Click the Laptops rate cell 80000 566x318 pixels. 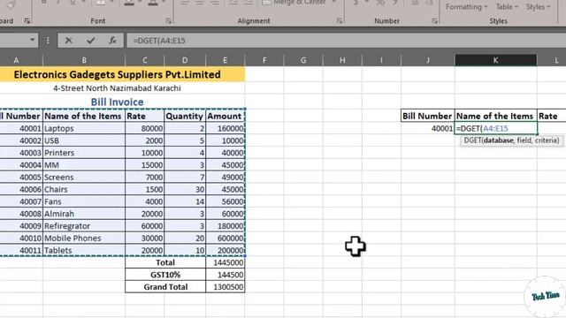[145, 128]
